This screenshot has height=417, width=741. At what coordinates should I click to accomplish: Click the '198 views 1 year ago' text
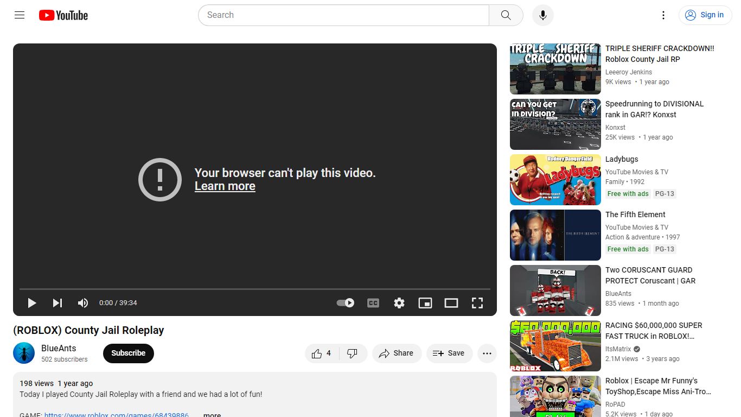(x=56, y=383)
